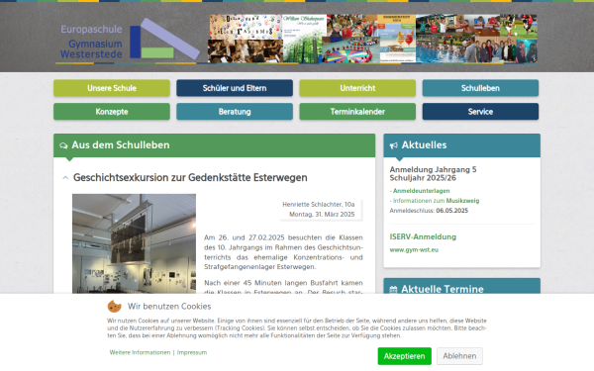Click the author name Henriette Schlachter, 10a
The height and width of the screenshot is (371, 594).
click(x=319, y=205)
